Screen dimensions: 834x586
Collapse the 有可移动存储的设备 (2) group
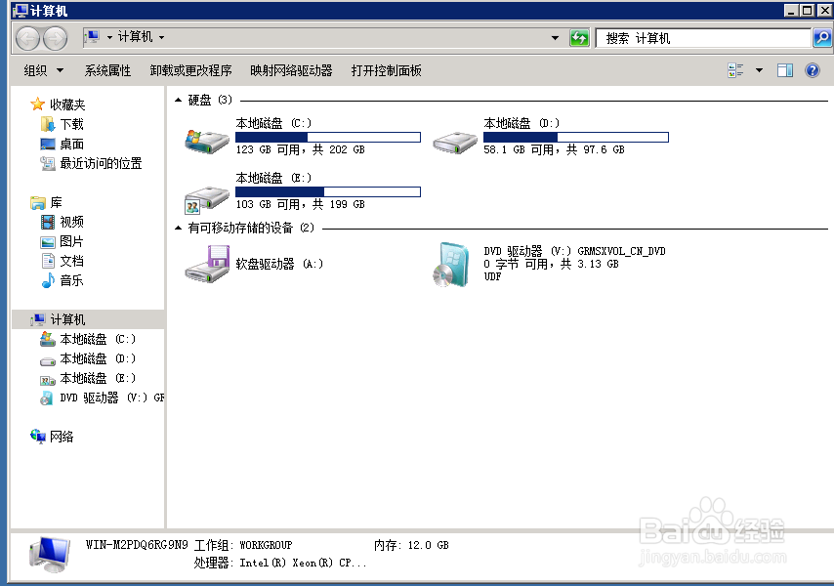click(x=178, y=229)
